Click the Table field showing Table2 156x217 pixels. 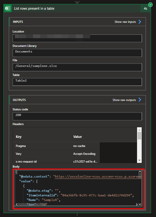tap(77, 82)
